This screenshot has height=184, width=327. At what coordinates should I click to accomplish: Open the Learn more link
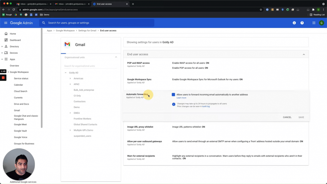pos(181,98)
